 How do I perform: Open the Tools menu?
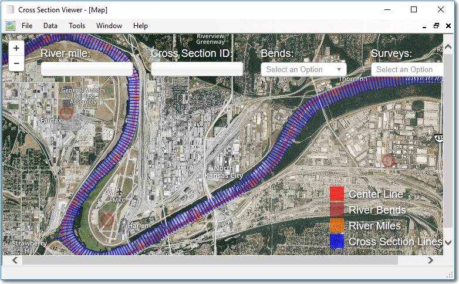[77, 26]
